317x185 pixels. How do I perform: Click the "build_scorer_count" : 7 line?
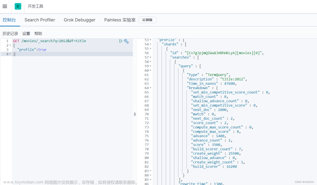217,149
